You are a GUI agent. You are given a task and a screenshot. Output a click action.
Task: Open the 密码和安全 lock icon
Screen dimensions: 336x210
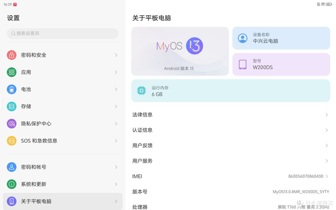point(12,55)
